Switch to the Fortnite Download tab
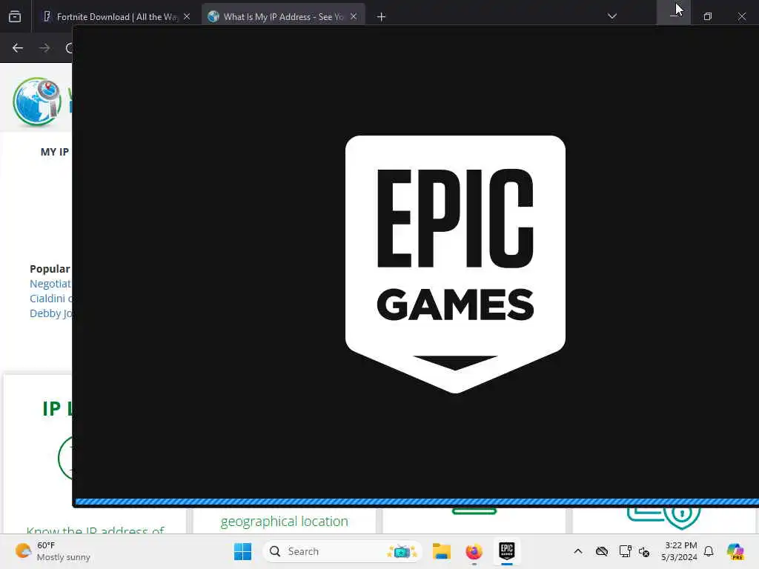759x569 pixels. [x=116, y=16]
